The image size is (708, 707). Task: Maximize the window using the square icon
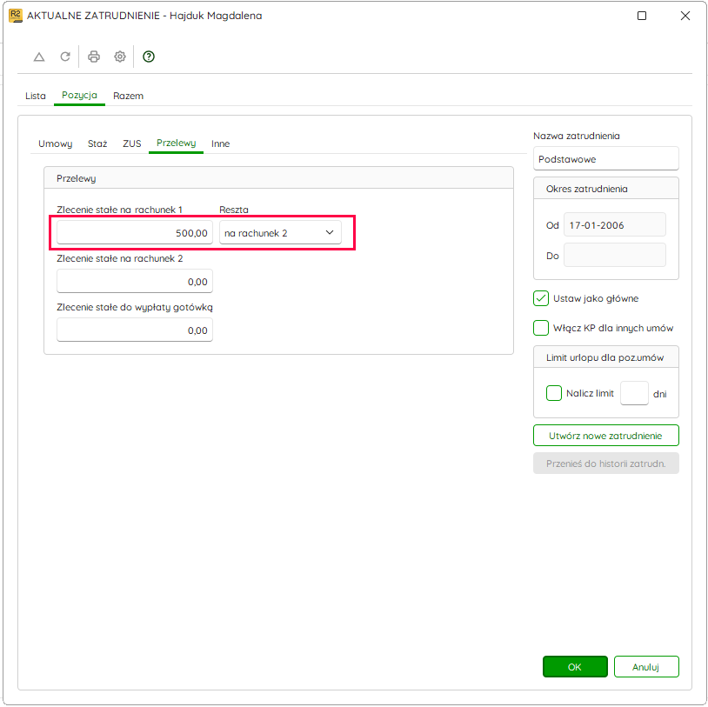[x=642, y=16]
